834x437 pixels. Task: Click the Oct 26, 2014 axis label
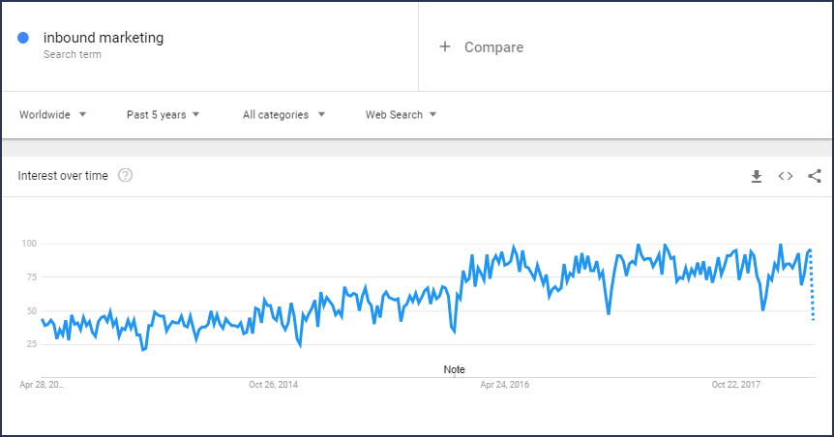coord(273,385)
